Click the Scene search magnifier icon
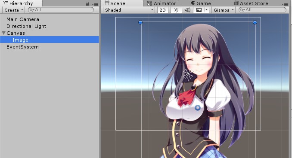 click(x=242, y=10)
